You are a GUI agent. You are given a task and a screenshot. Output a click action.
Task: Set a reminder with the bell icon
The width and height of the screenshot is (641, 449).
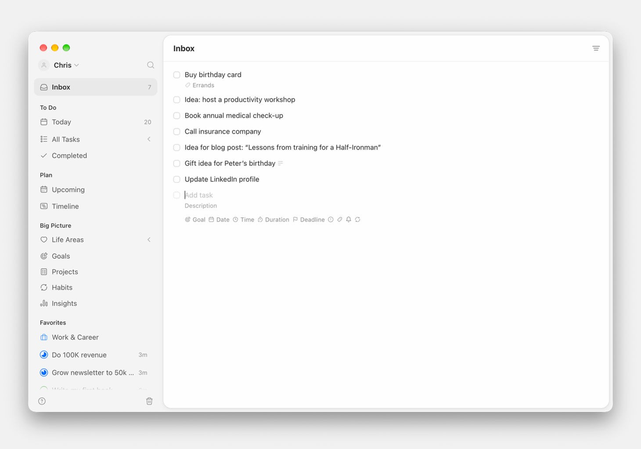click(x=349, y=220)
